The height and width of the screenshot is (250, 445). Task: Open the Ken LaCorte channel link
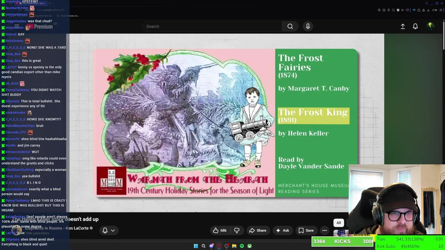tap(57, 228)
